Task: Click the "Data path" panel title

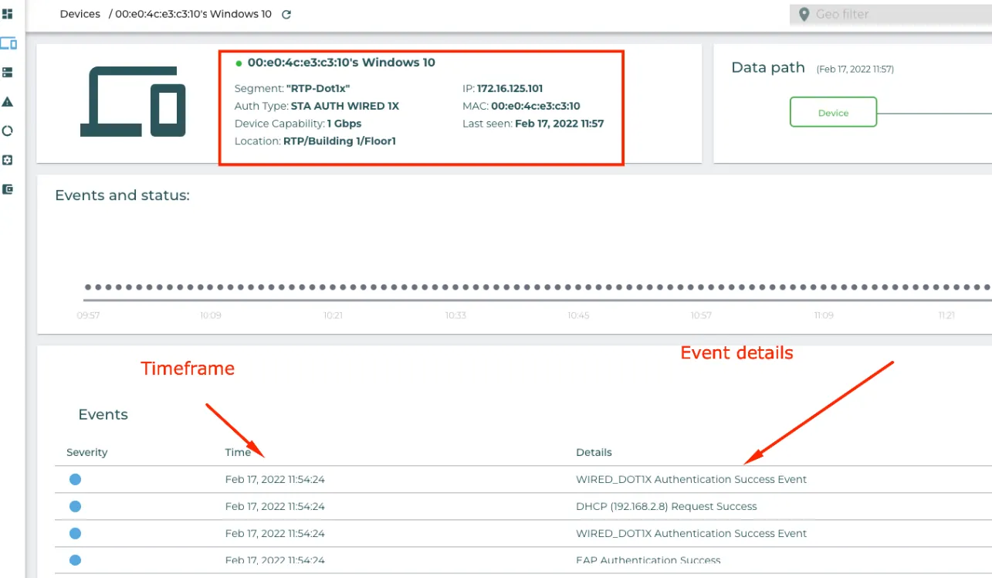Action: point(768,68)
